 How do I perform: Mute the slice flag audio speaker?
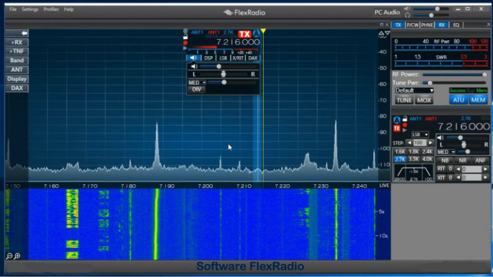pyautogui.click(x=194, y=67)
